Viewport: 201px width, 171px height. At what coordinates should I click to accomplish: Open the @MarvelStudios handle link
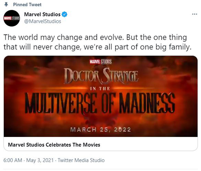click(x=43, y=21)
